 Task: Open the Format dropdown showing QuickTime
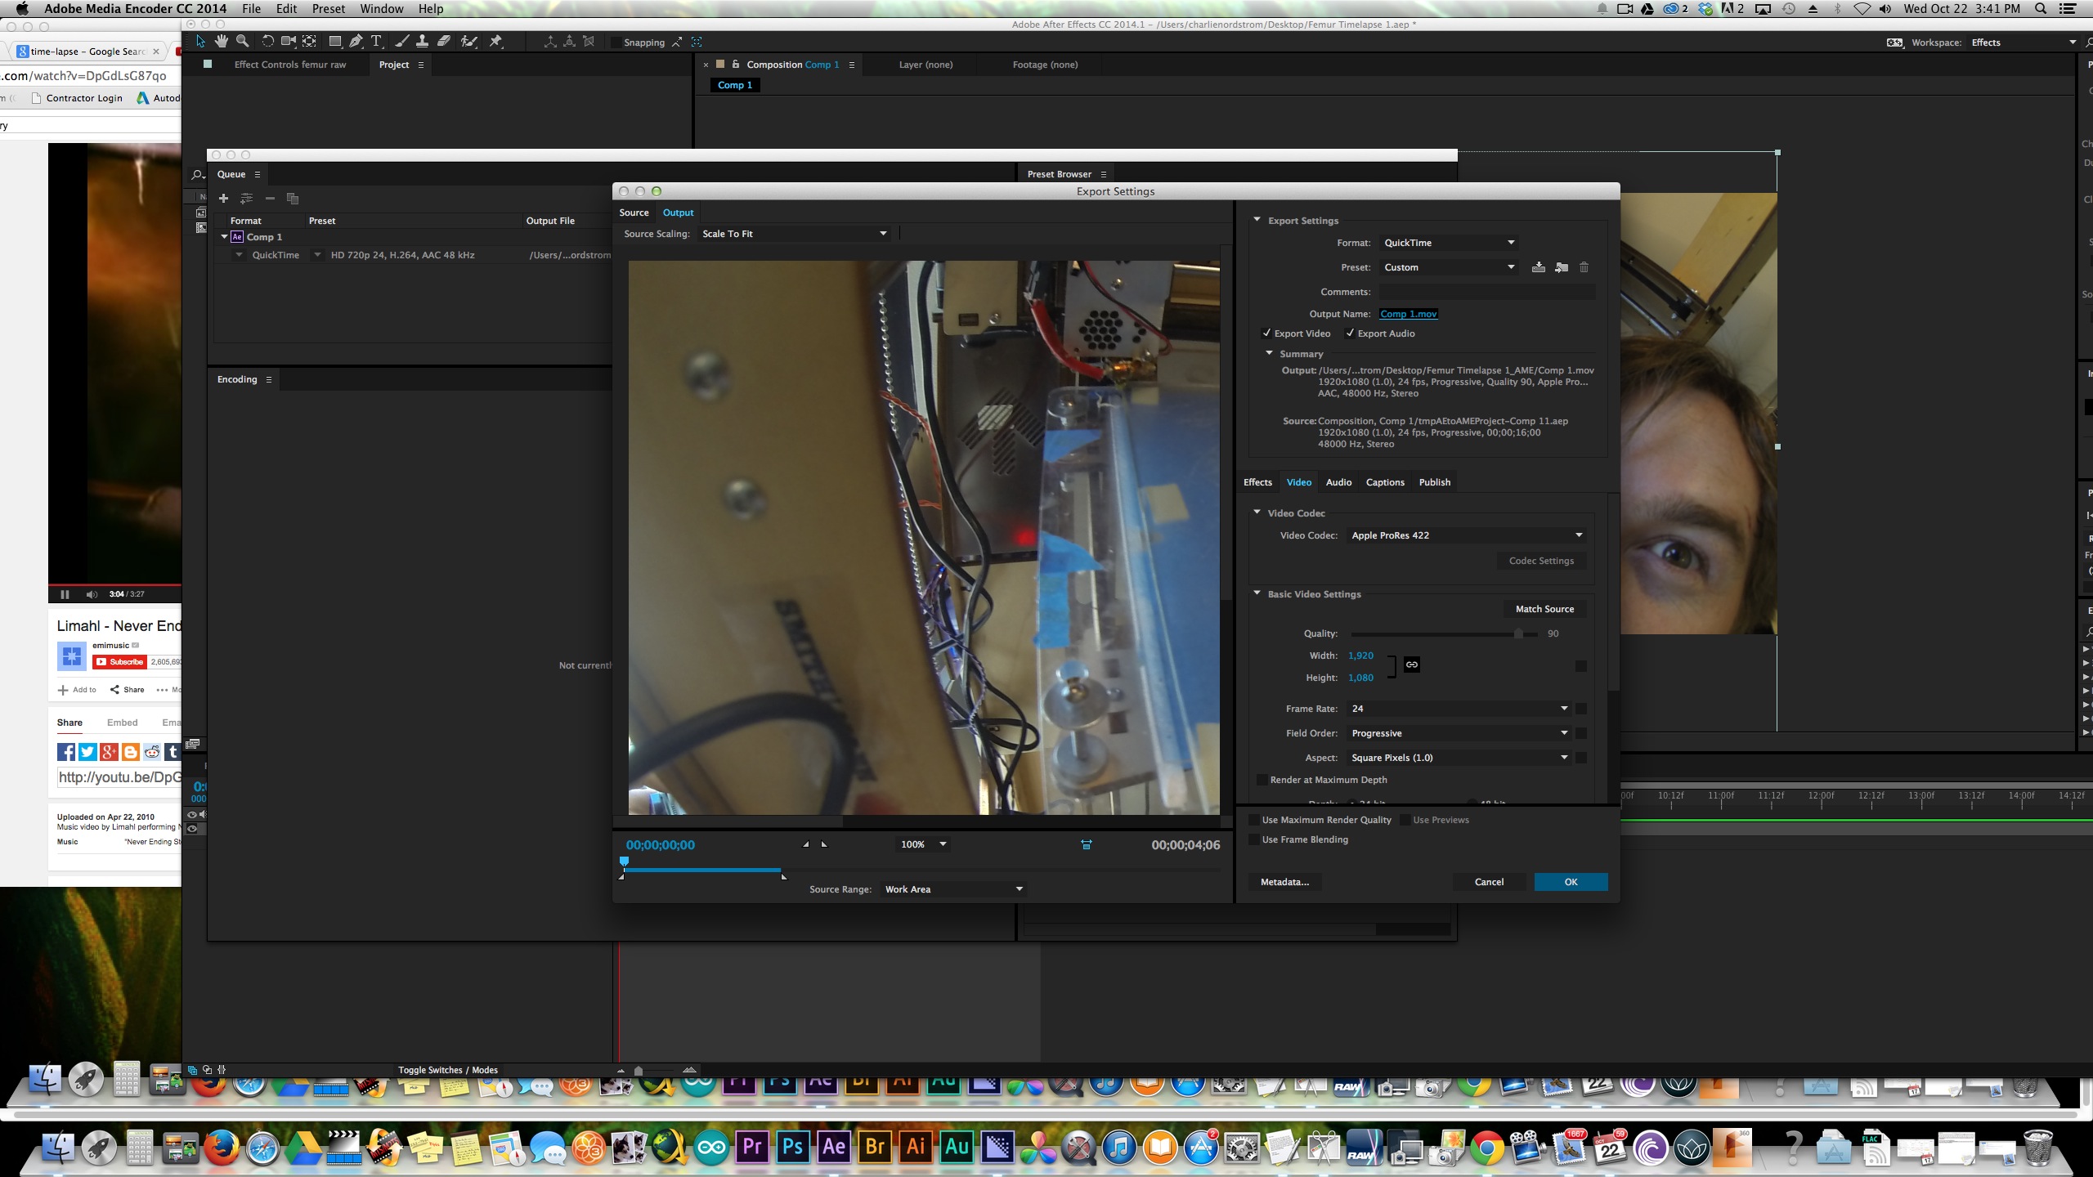[1449, 243]
